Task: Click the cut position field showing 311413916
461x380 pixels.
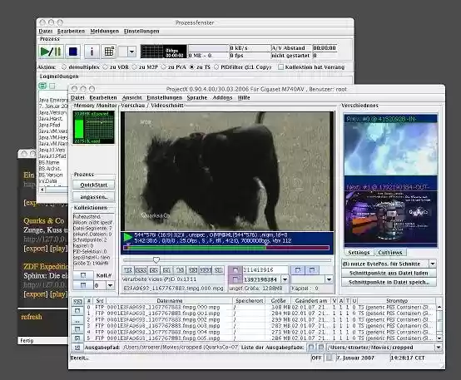Action: 265,269
